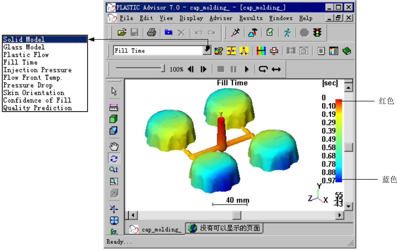Click the fit to screen monitor icon
Viewport: 397px width, 251px height.
(114, 220)
